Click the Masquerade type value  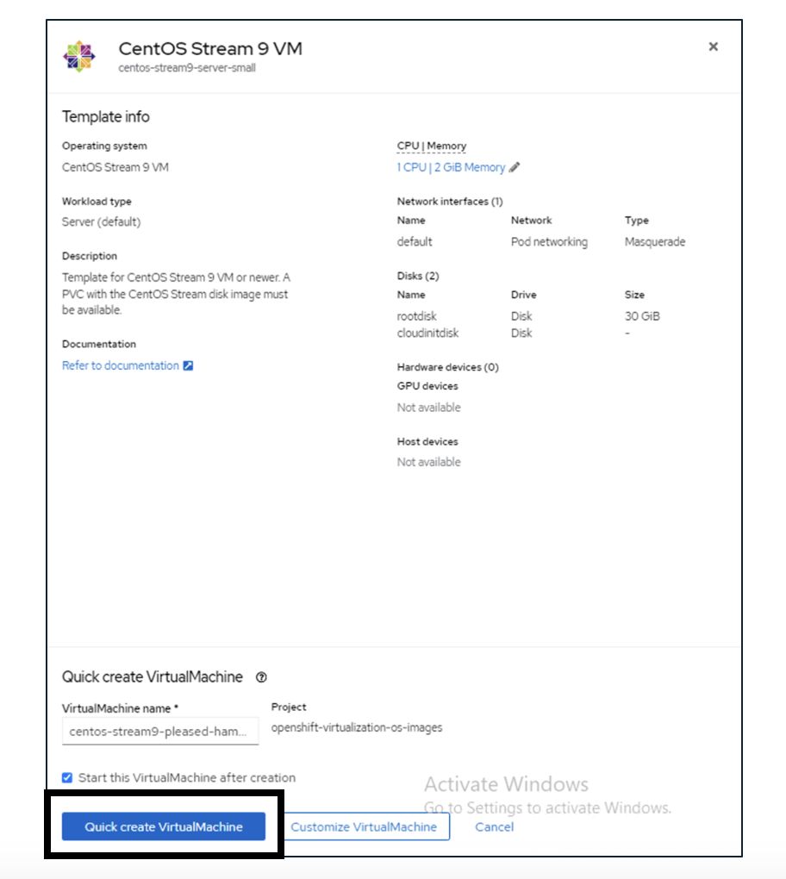pyautogui.click(x=655, y=241)
